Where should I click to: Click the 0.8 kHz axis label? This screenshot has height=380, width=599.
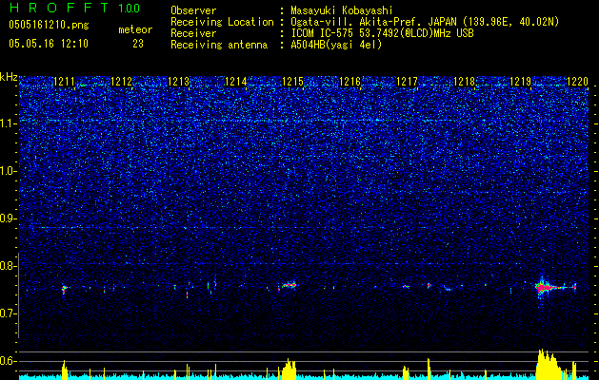click(8, 266)
